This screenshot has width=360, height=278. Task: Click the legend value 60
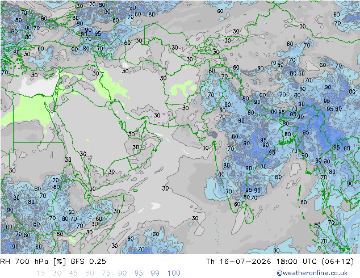tap(90, 273)
